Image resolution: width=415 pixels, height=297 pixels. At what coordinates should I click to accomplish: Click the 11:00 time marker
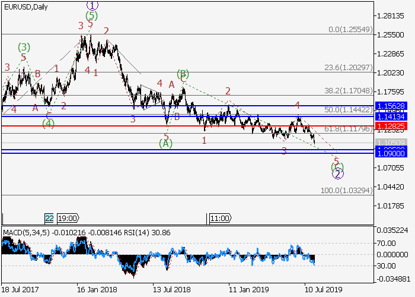pyautogui.click(x=220, y=218)
